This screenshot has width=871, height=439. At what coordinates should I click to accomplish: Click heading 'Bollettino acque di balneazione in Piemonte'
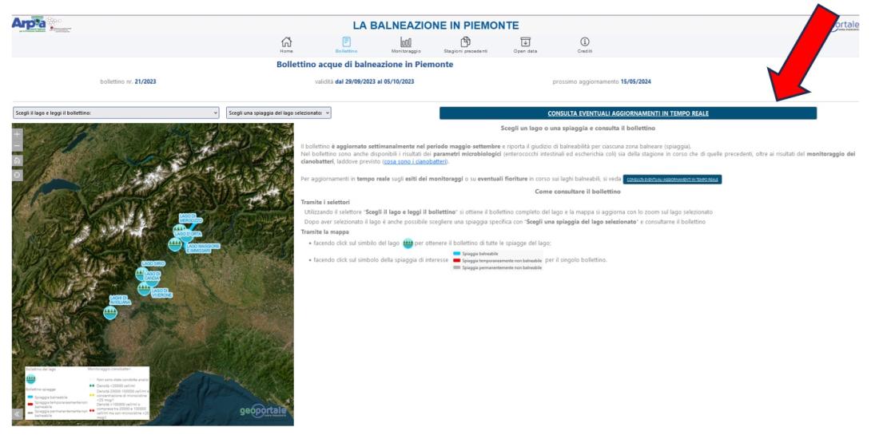click(x=365, y=65)
